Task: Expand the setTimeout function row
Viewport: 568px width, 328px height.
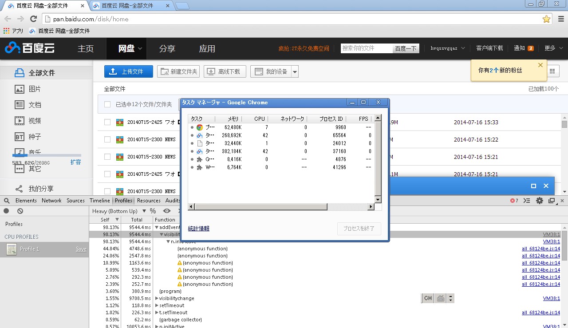Action: 157,305
